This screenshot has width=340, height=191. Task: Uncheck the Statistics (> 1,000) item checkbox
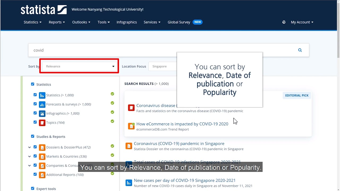point(35,95)
